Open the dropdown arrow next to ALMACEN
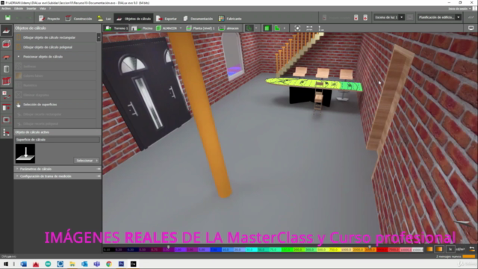The height and width of the screenshot is (269, 478). point(181,28)
